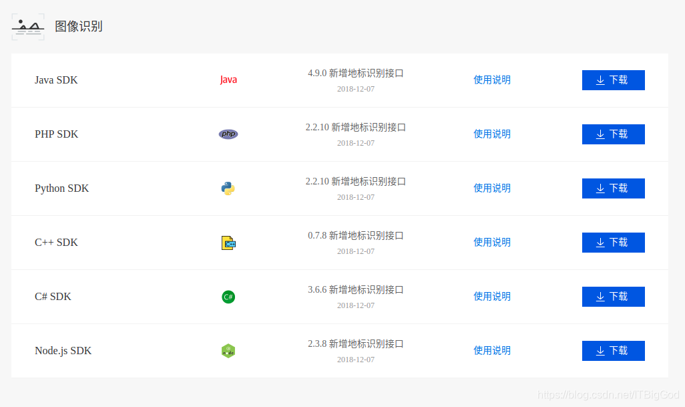Click the Java logo icon
The height and width of the screenshot is (407, 685).
228,79
